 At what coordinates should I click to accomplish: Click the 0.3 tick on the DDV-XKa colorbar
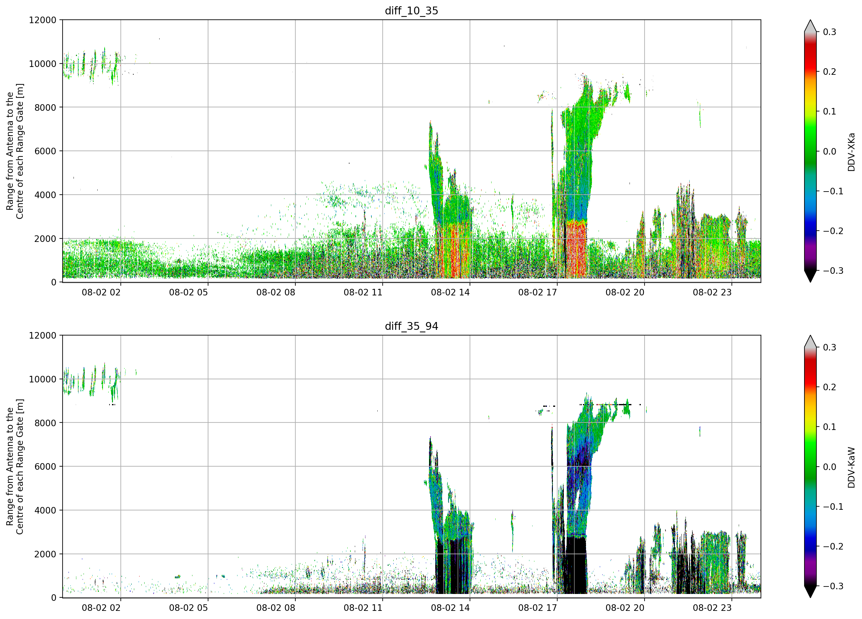point(830,32)
